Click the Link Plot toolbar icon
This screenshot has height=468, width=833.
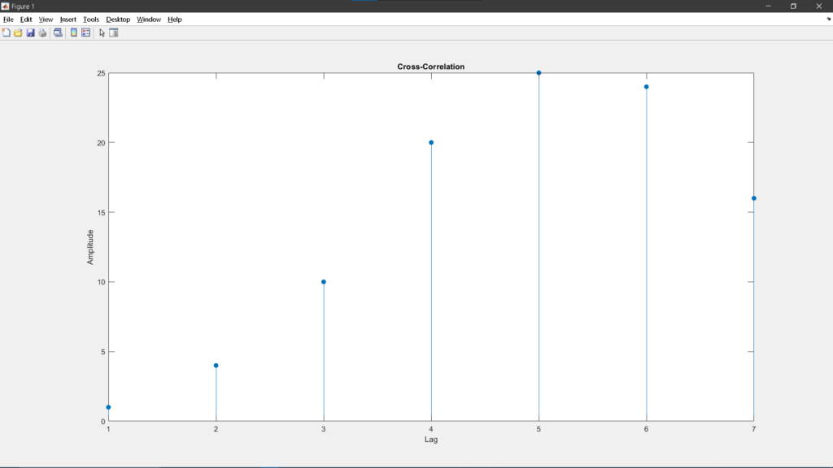[58, 32]
